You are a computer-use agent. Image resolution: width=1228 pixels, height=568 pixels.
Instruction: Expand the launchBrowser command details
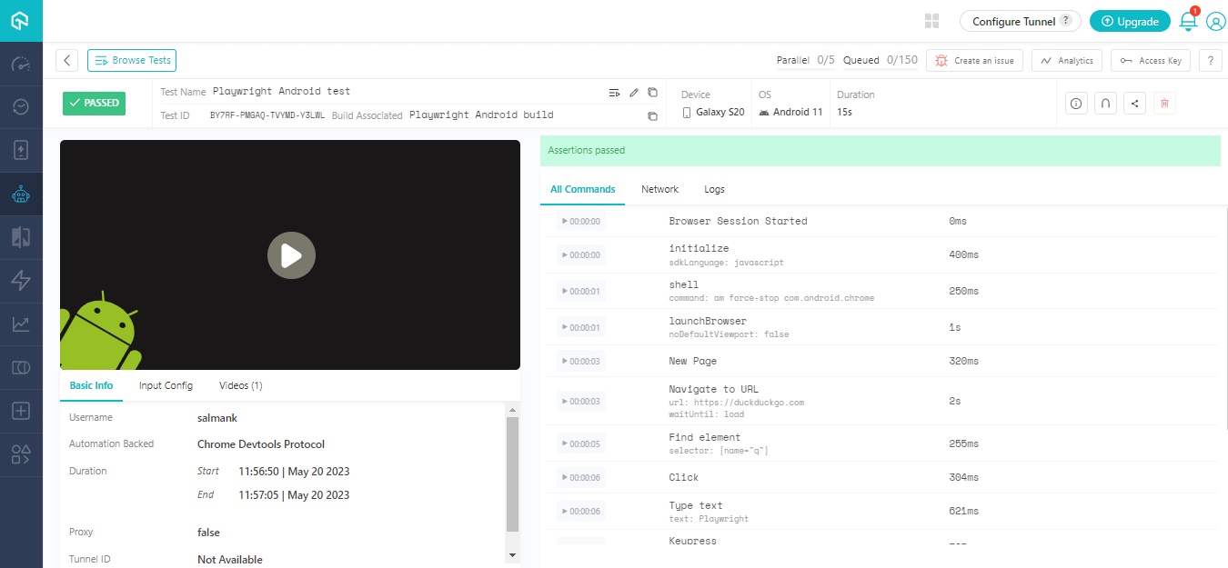[x=566, y=326]
